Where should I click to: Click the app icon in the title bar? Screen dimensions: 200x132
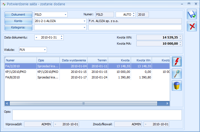tap(4, 4)
